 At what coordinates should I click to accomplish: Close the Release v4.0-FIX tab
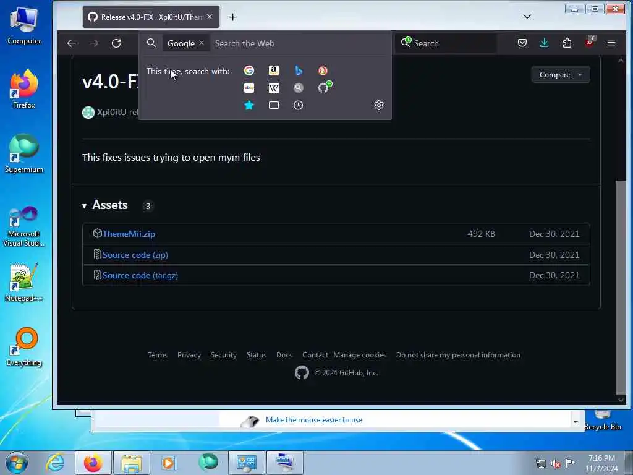(x=210, y=17)
